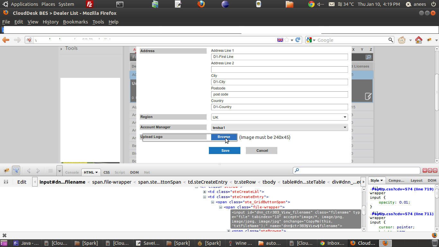Open the Style side panel dropdown
439x247 pixels.
point(381,180)
